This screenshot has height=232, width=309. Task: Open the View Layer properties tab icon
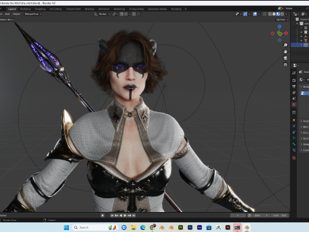click(x=294, y=92)
